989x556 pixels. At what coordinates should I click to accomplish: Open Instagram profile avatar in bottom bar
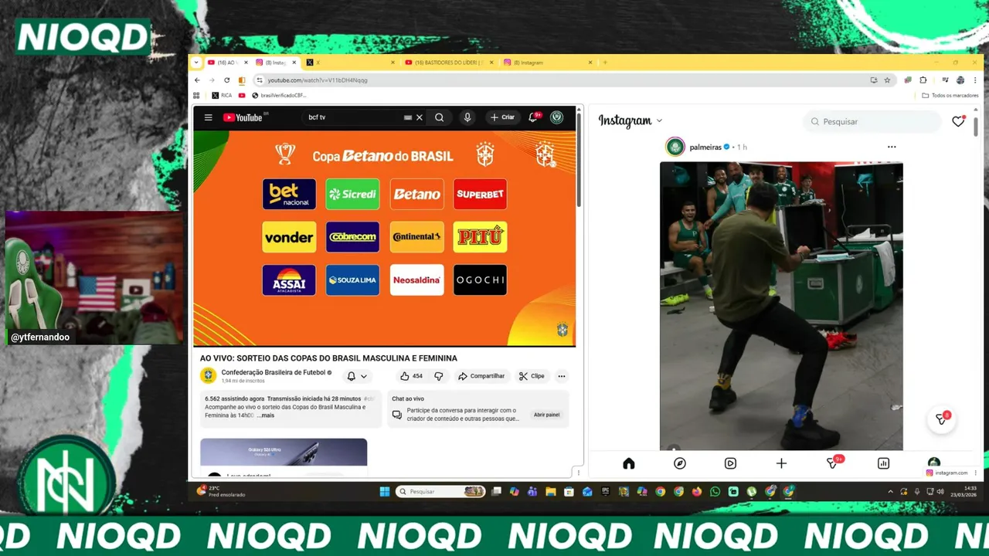pyautogui.click(x=934, y=463)
